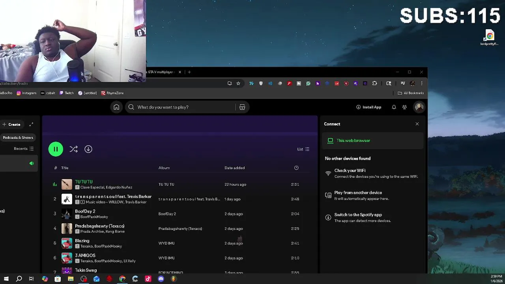Open [untitled] bookmark
The image size is (505, 284).
(88, 93)
